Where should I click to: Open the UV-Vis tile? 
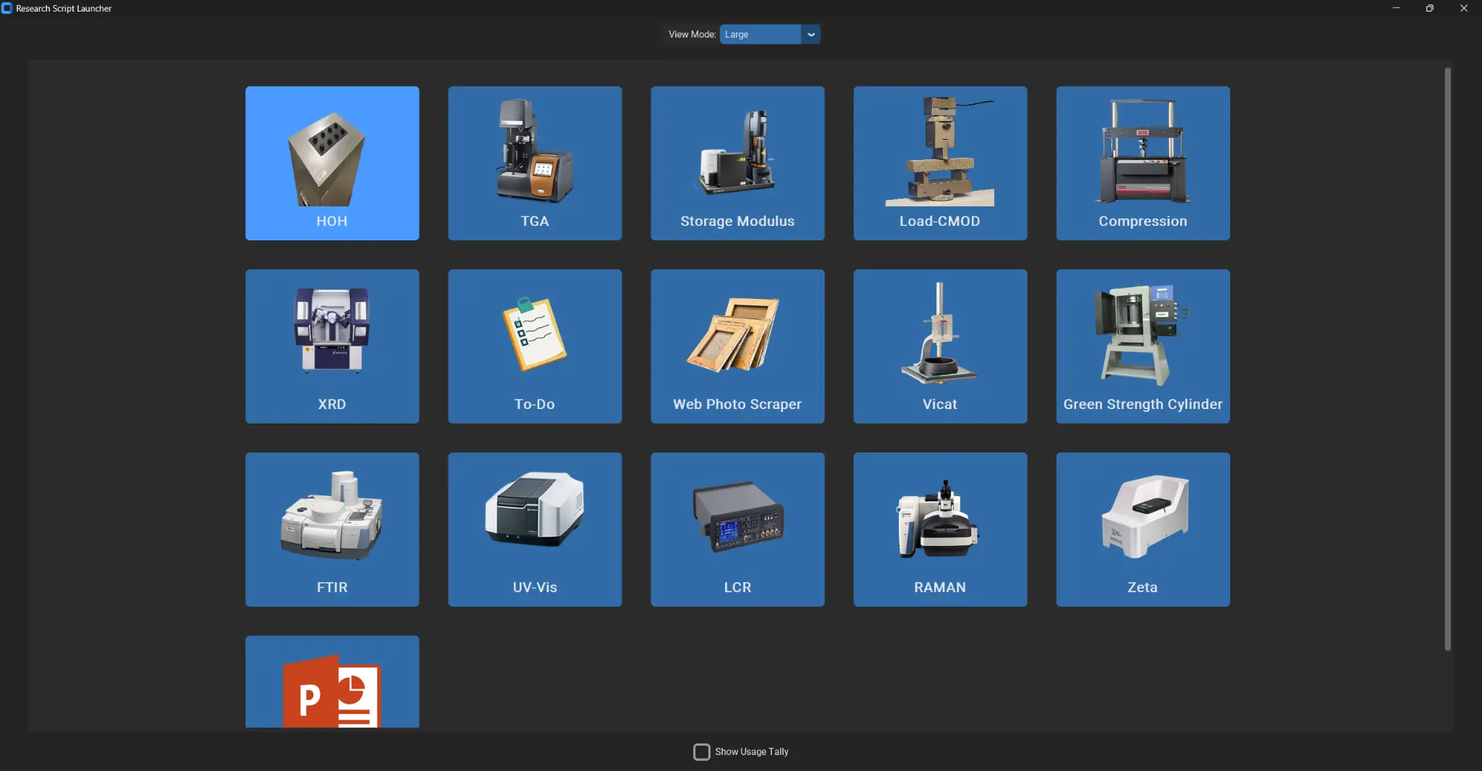pyautogui.click(x=534, y=529)
